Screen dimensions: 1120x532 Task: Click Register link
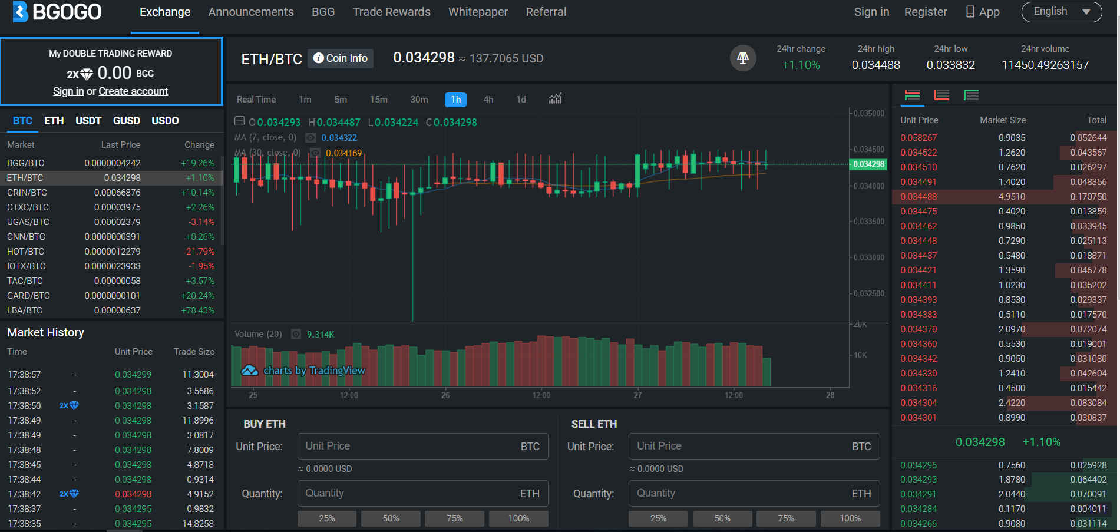click(926, 12)
